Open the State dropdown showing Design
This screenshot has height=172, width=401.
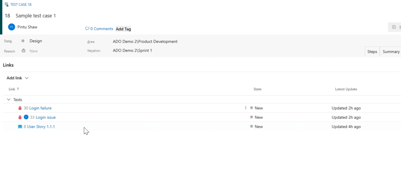pyautogui.click(x=36, y=41)
